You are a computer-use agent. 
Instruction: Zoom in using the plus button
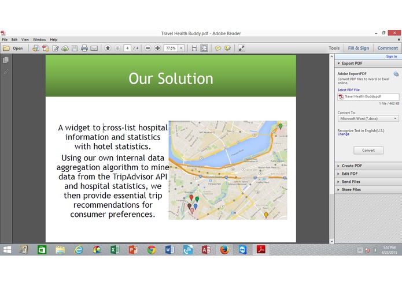[x=157, y=48]
